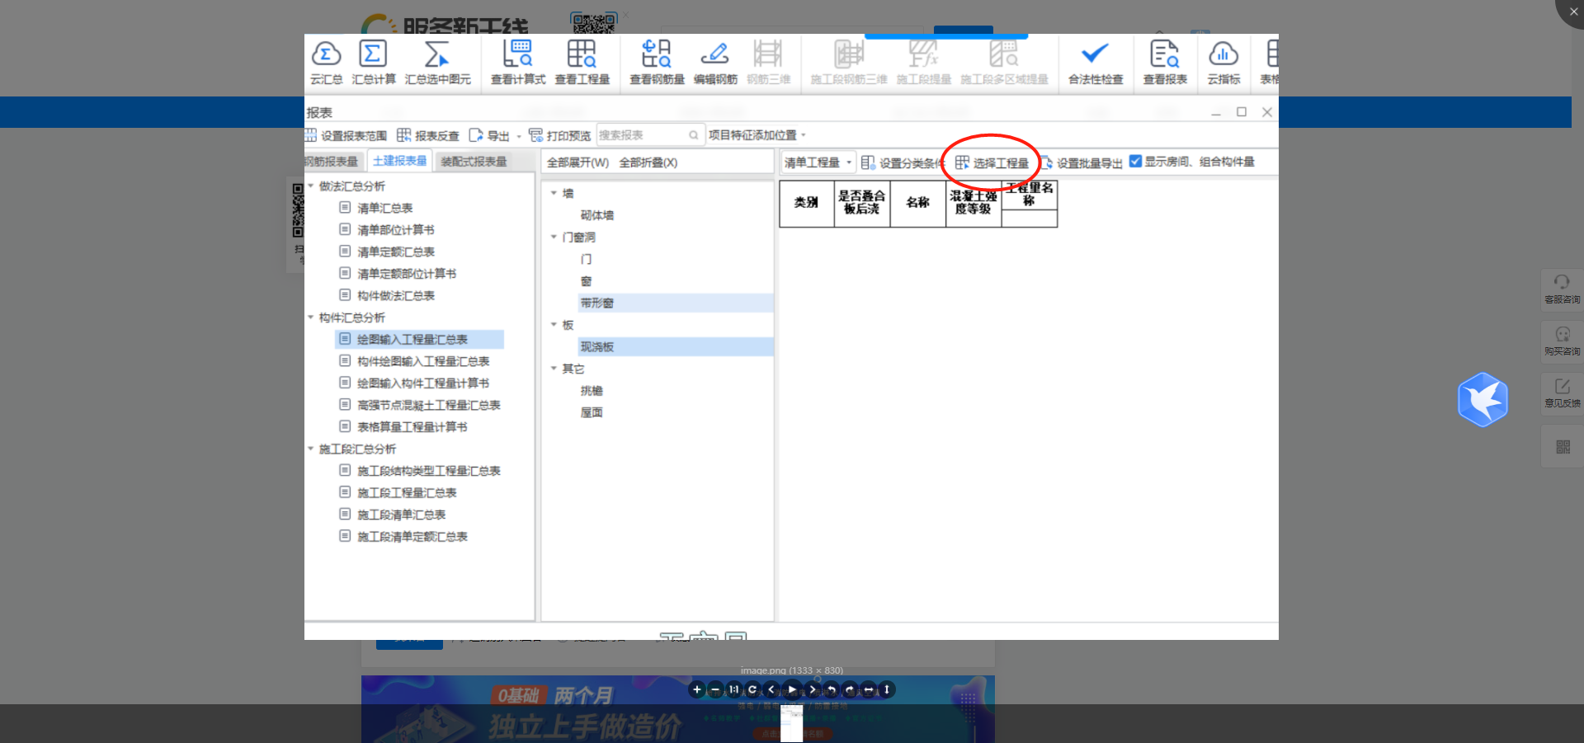This screenshot has height=743, width=1584.
Task: Rotate image left in viewer
Action: [831, 689]
